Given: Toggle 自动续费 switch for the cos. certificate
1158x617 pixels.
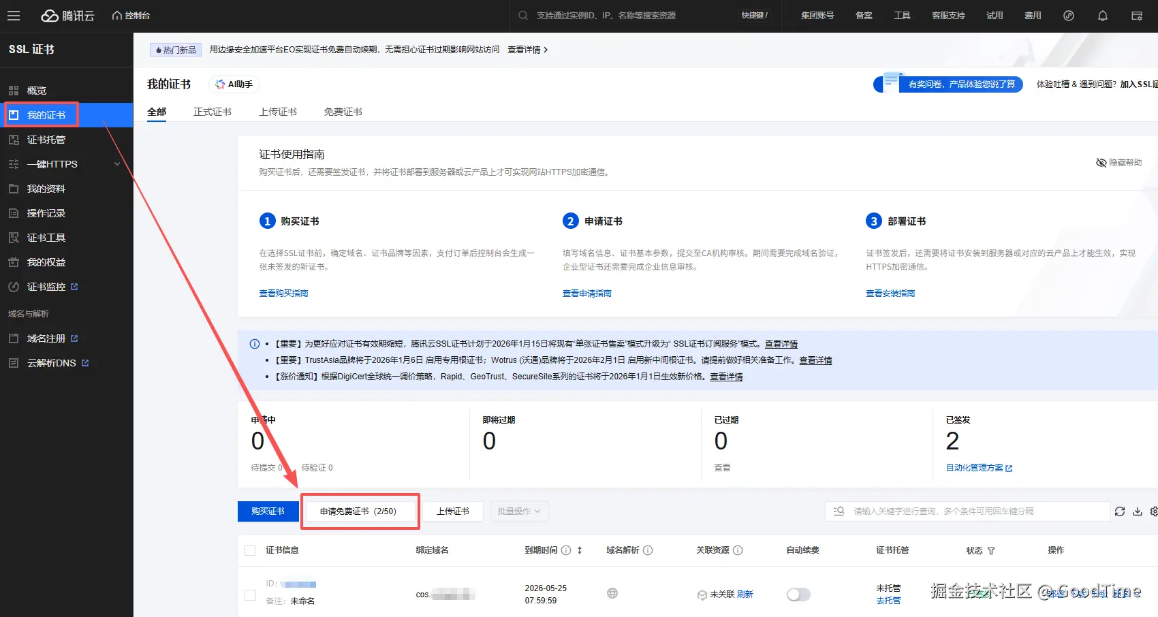Looking at the screenshot, I should point(798,595).
